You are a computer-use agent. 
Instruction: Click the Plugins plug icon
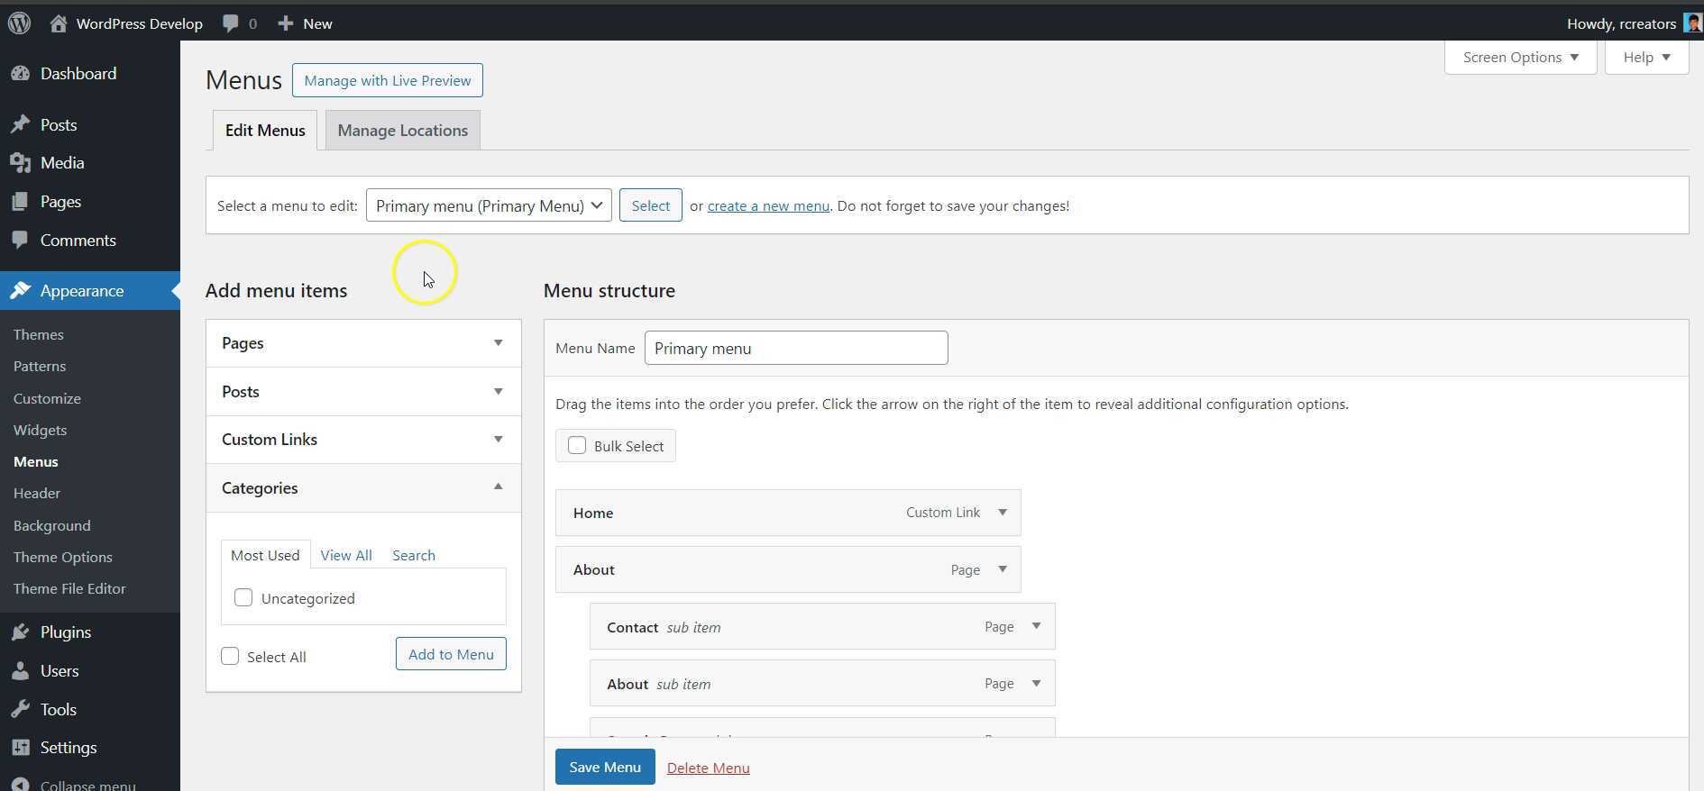tap(20, 632)
